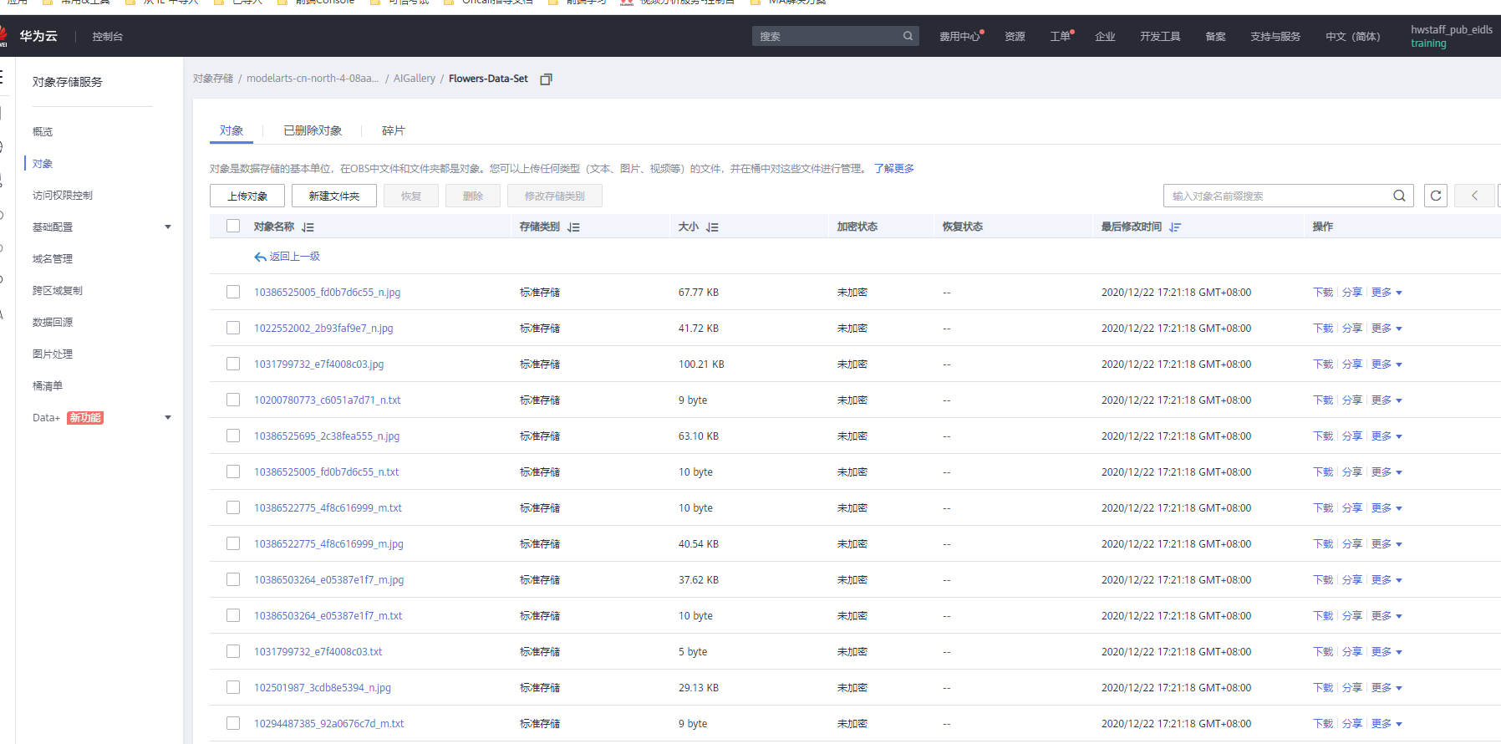Check the box for 10386525005_fd0b7d6c55_n.jpg
1501x744 pixels.
(233, 292)
